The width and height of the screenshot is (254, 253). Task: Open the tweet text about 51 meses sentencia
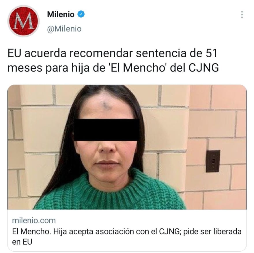[x=113, y=60]
